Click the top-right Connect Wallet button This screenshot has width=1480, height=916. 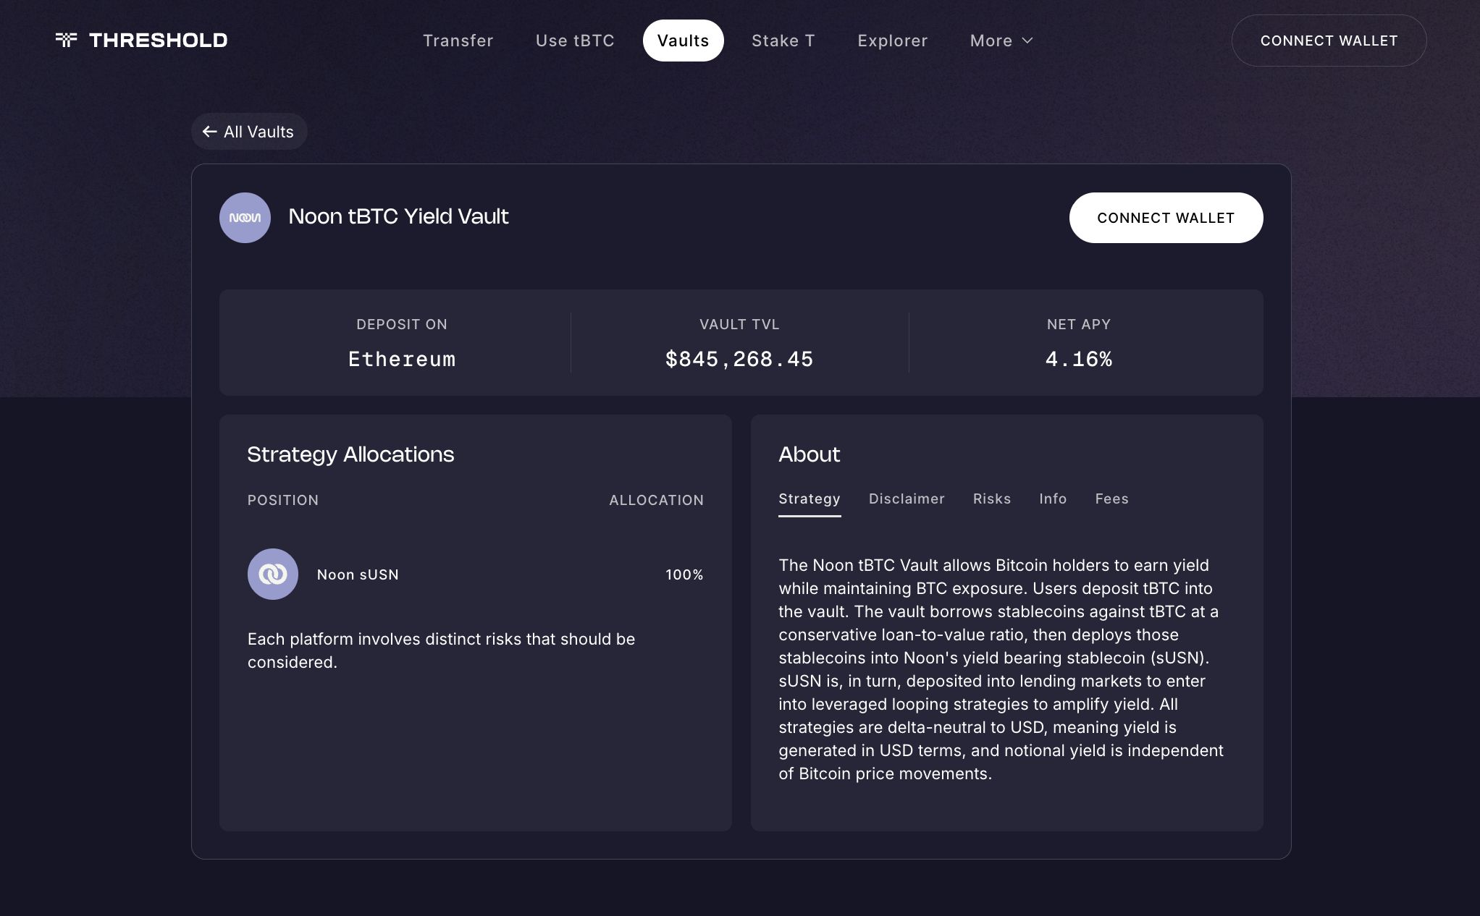pyautogui.click(x=1328, y=41)
